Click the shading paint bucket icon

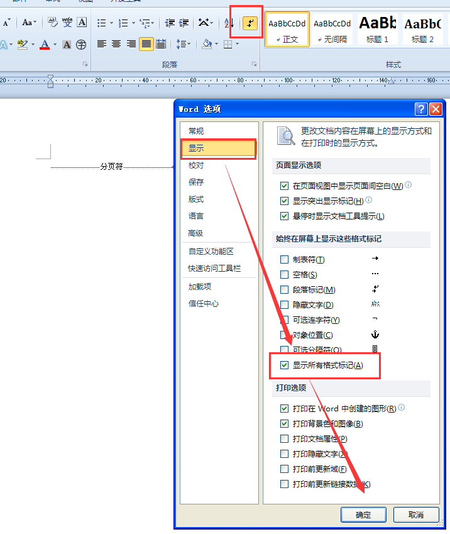click(x=207, y=44)
